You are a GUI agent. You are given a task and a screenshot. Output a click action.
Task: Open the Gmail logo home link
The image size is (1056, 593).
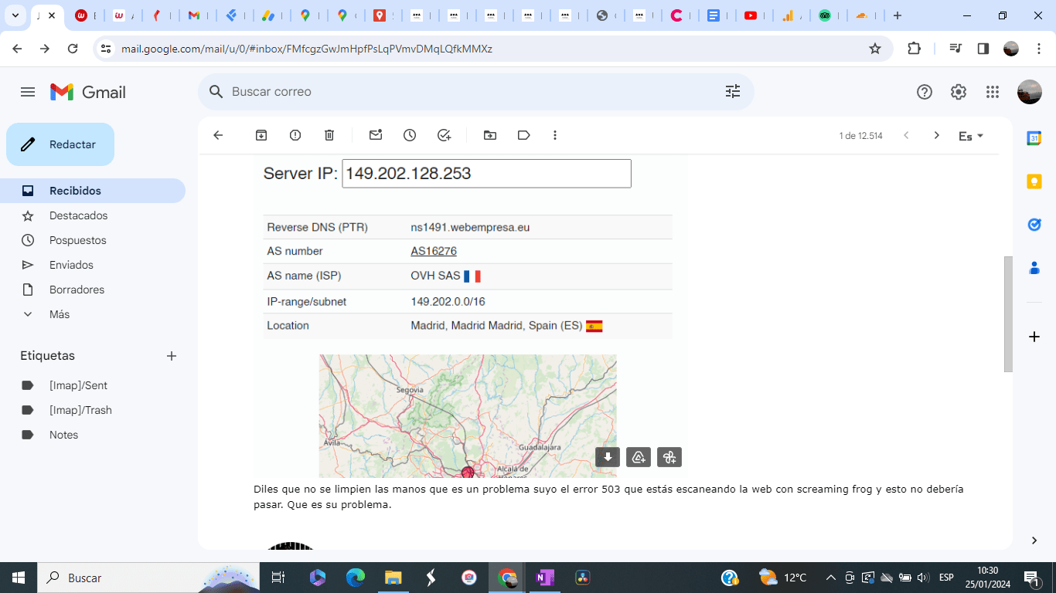click(88, 92)
